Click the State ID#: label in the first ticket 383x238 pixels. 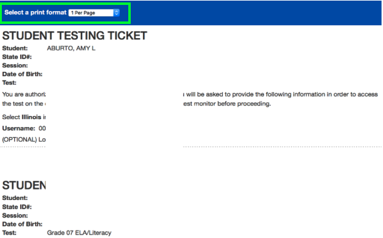click(x=17, y=57)
